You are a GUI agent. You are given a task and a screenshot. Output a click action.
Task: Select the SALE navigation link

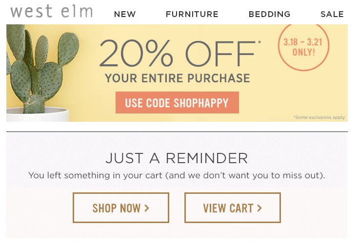point(332,14)
